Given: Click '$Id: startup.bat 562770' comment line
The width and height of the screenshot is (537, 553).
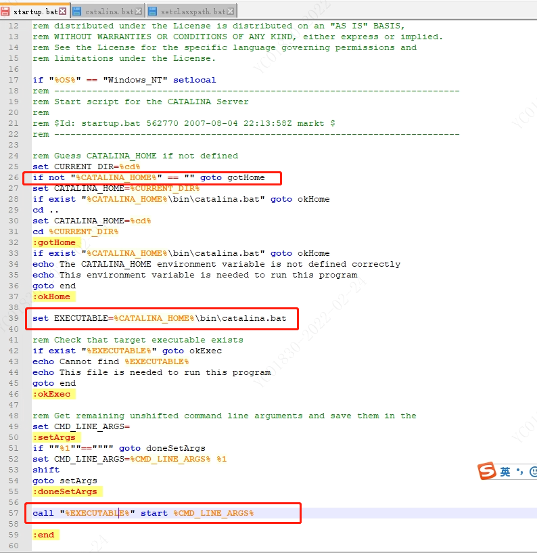Looking at the screenshot, I should tap(183, 123).
